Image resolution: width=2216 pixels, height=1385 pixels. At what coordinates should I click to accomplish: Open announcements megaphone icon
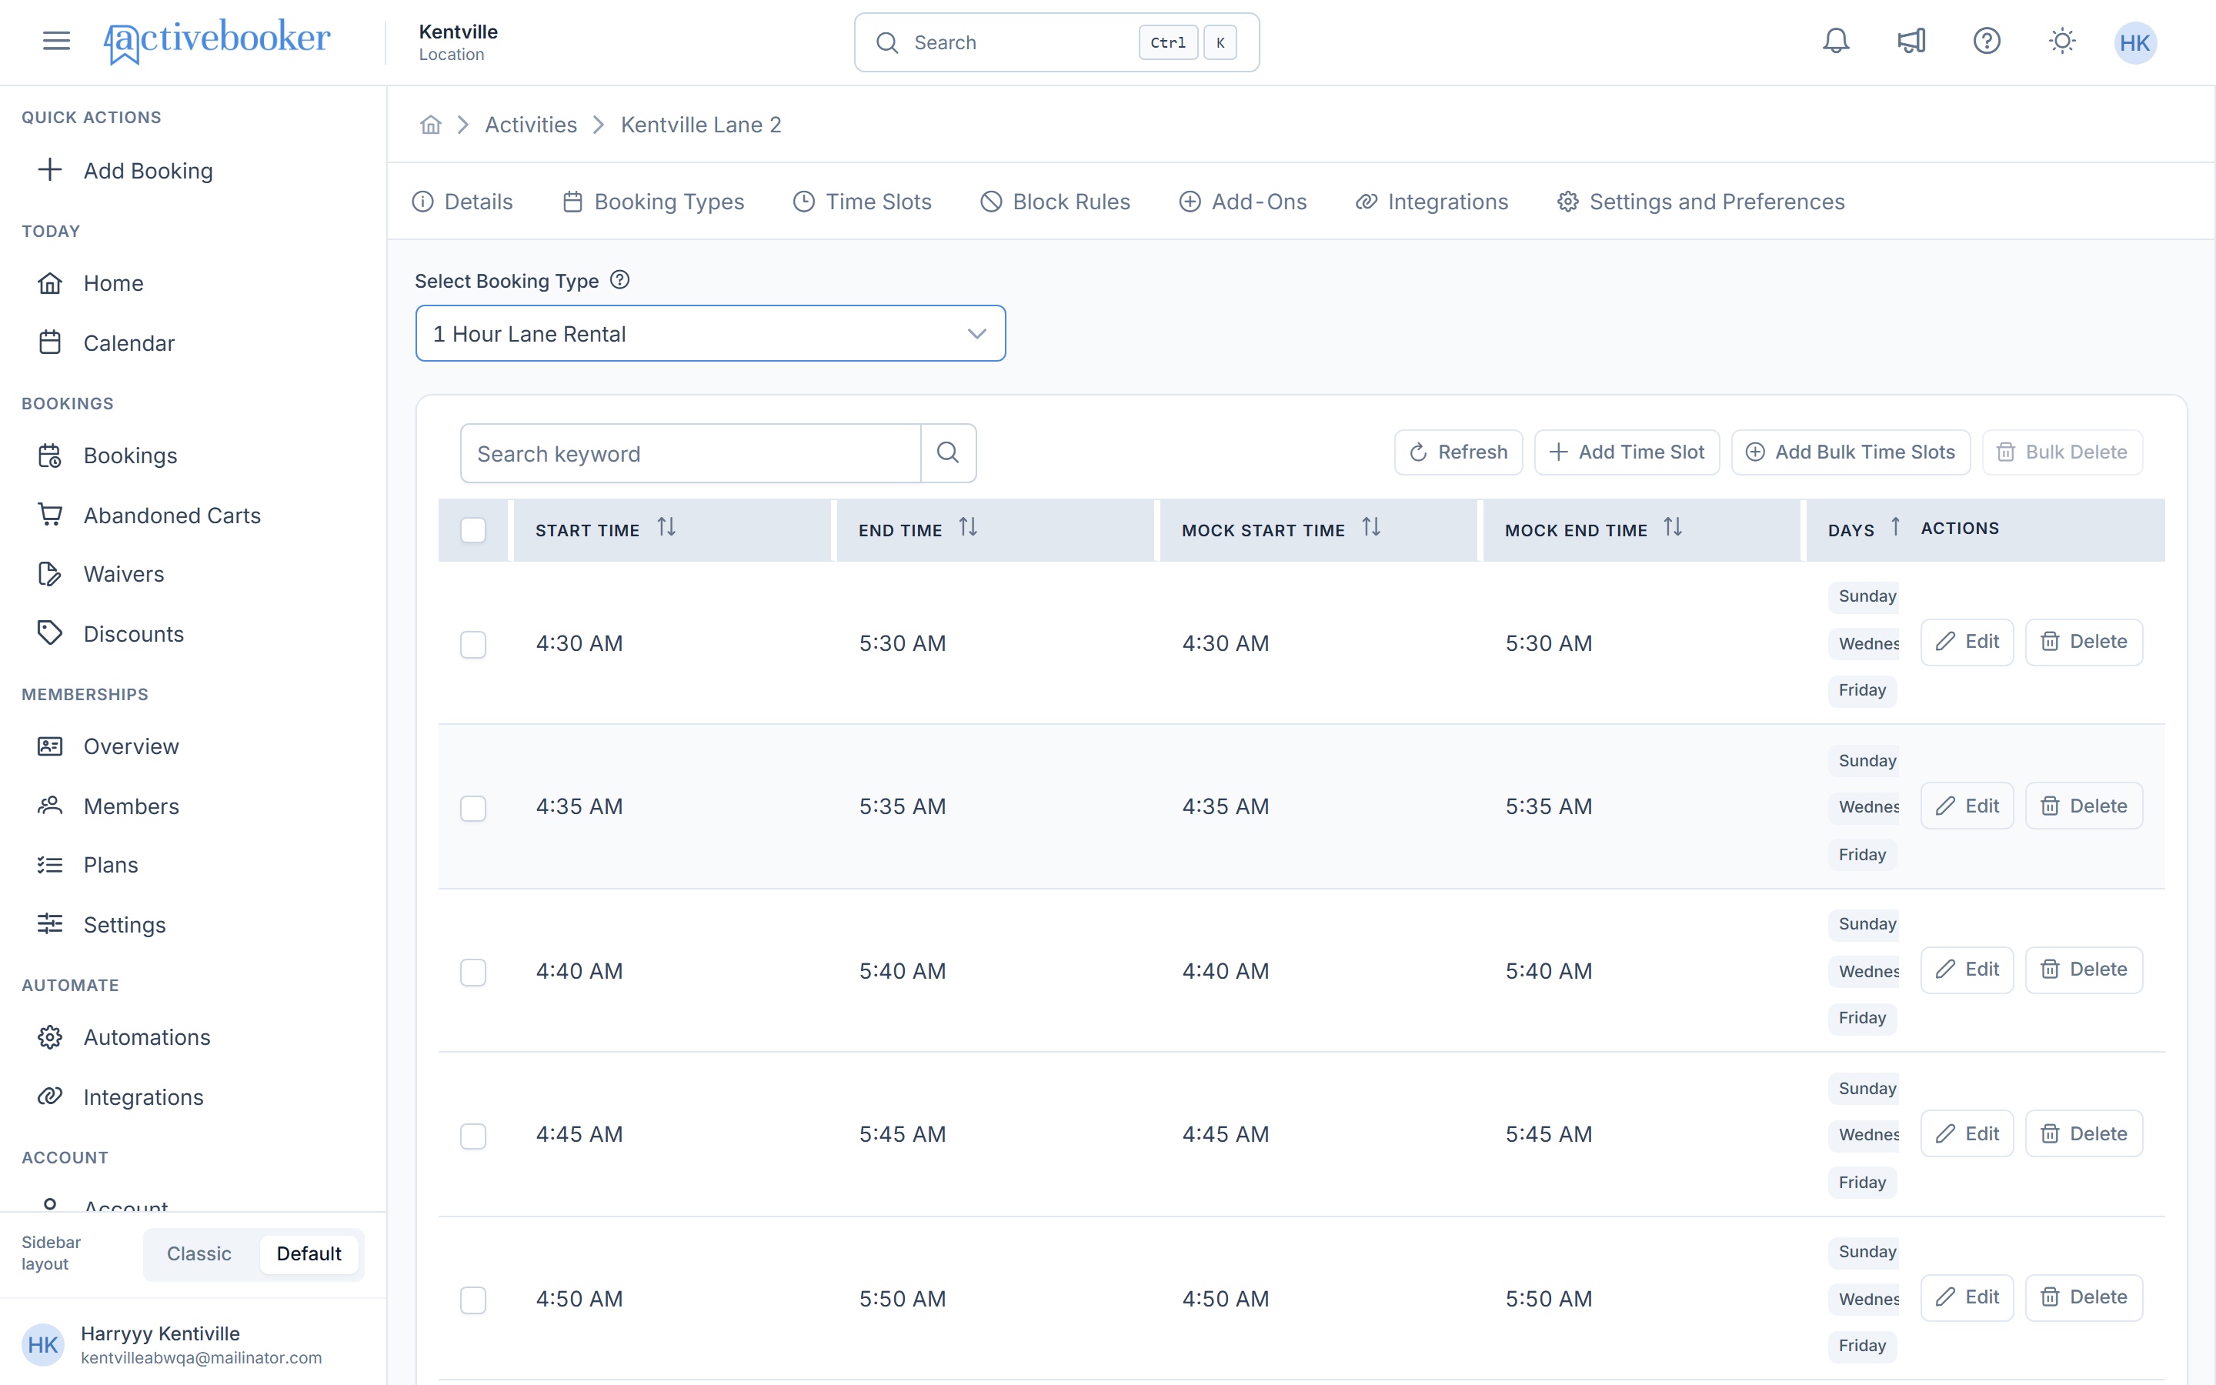click(x=1911, y=42)
